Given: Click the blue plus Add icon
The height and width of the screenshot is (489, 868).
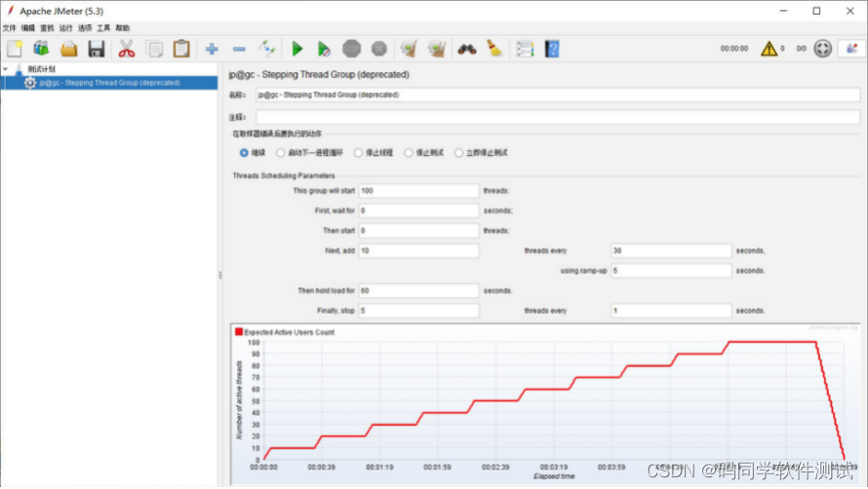Looking at the screenshot, I should click(x=211, y=49).
